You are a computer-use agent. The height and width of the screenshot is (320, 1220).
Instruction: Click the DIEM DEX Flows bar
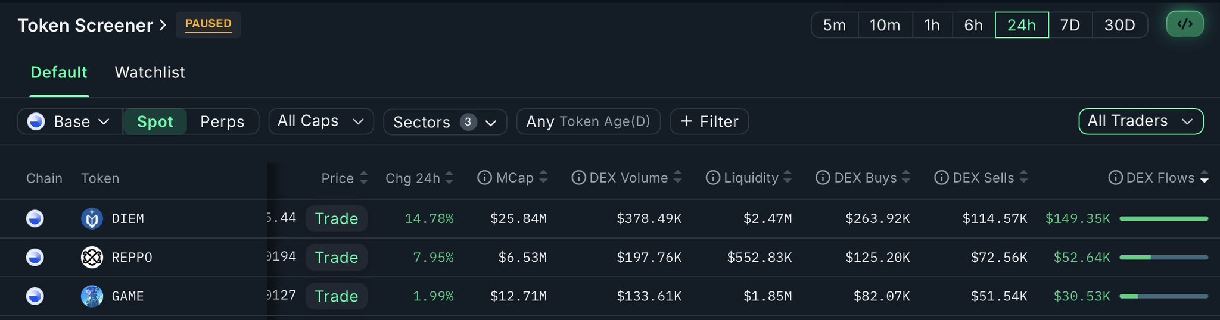[1163, 219]
